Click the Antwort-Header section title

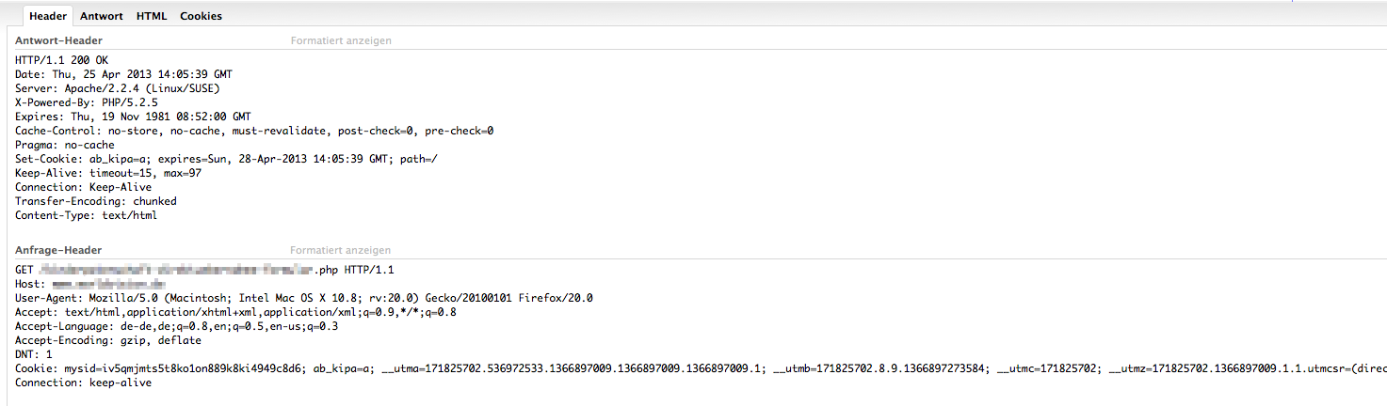click(x=59, y=40)
